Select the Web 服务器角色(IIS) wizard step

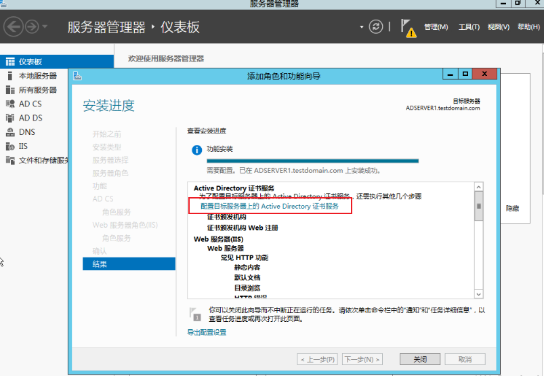click(x=125, y=225)
